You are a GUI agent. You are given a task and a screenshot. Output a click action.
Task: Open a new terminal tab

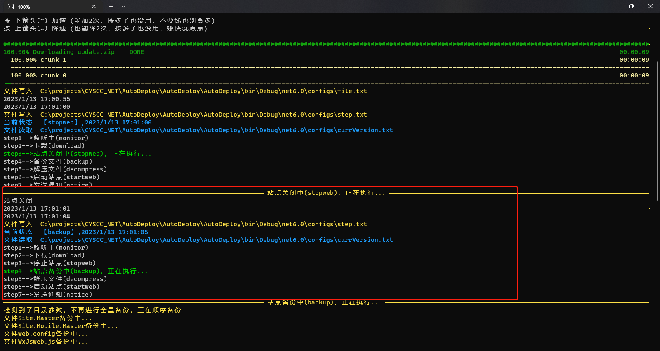111,7
